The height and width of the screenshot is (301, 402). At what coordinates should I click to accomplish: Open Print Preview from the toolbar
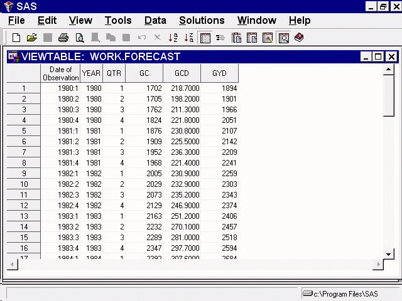tap(79, 38)
